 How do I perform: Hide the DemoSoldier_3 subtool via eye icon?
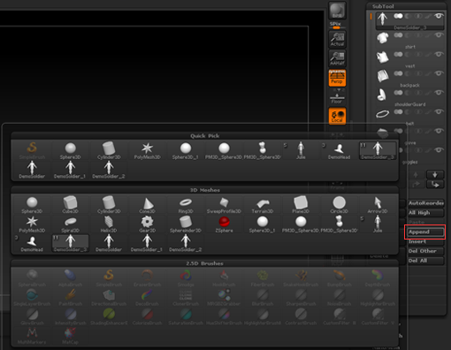pos(439,16)
